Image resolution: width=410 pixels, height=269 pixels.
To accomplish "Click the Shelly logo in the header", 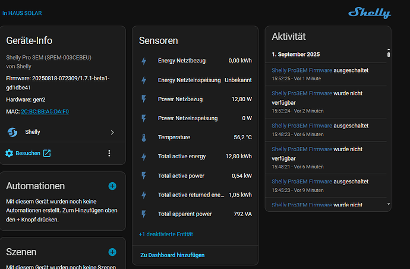I will pos(369,13).
